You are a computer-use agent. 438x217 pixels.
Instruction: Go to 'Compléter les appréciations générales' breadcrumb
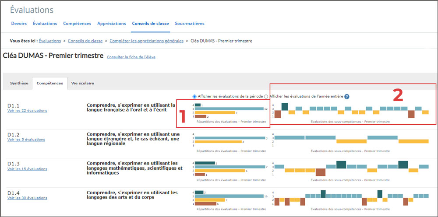[146, 41]
